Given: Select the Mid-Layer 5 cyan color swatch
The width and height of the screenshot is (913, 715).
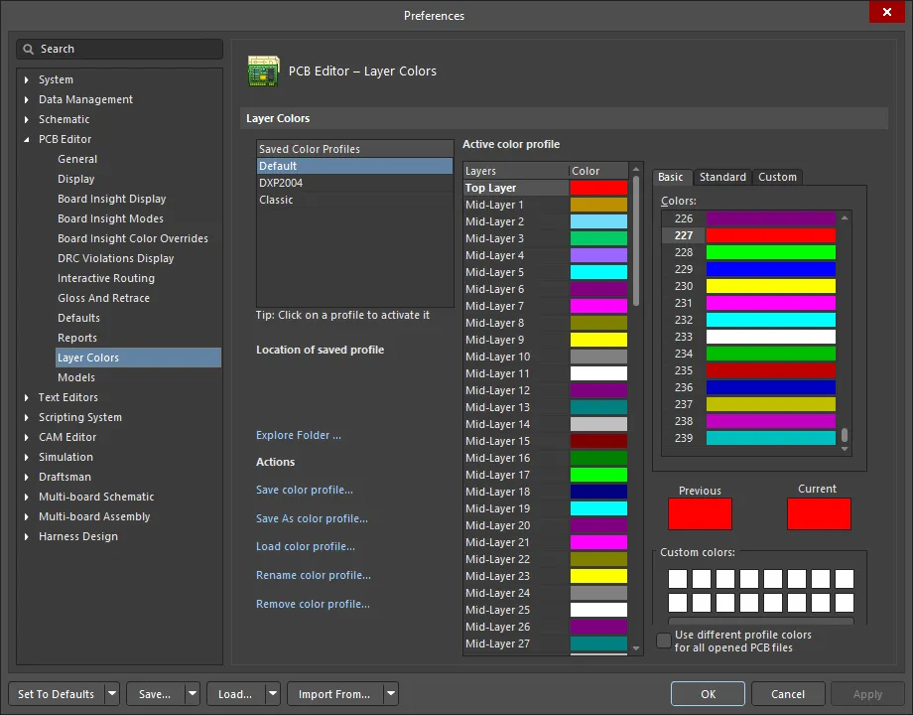Looking at the screenshot, I should pyautogui.click(x=598, y=272).
